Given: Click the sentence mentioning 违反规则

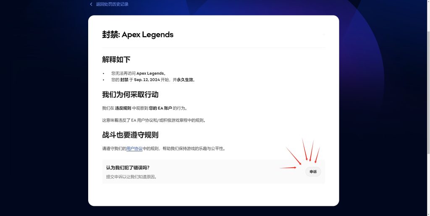Looking at the screenshot, I should tap(145, 108).
